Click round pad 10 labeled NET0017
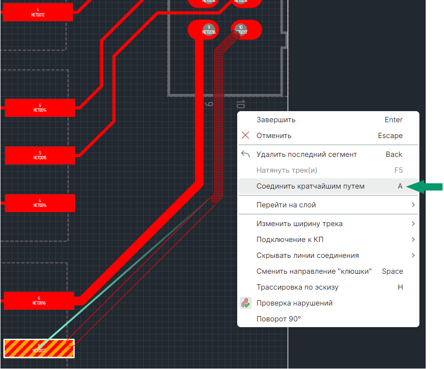Image resolution: width=444 pixels, height=369 pixels. [x=241, y=30]
